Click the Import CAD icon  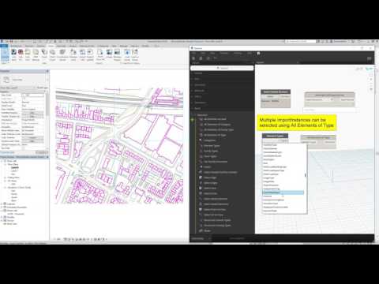click(x=82, y=54)
